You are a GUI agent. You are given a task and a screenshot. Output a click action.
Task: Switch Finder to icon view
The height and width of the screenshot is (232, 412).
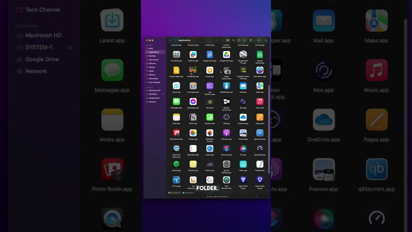(x=228, y=40)
